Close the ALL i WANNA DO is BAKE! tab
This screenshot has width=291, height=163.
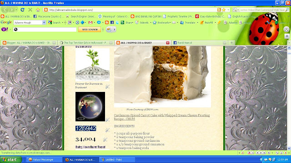tap(168, 43)
